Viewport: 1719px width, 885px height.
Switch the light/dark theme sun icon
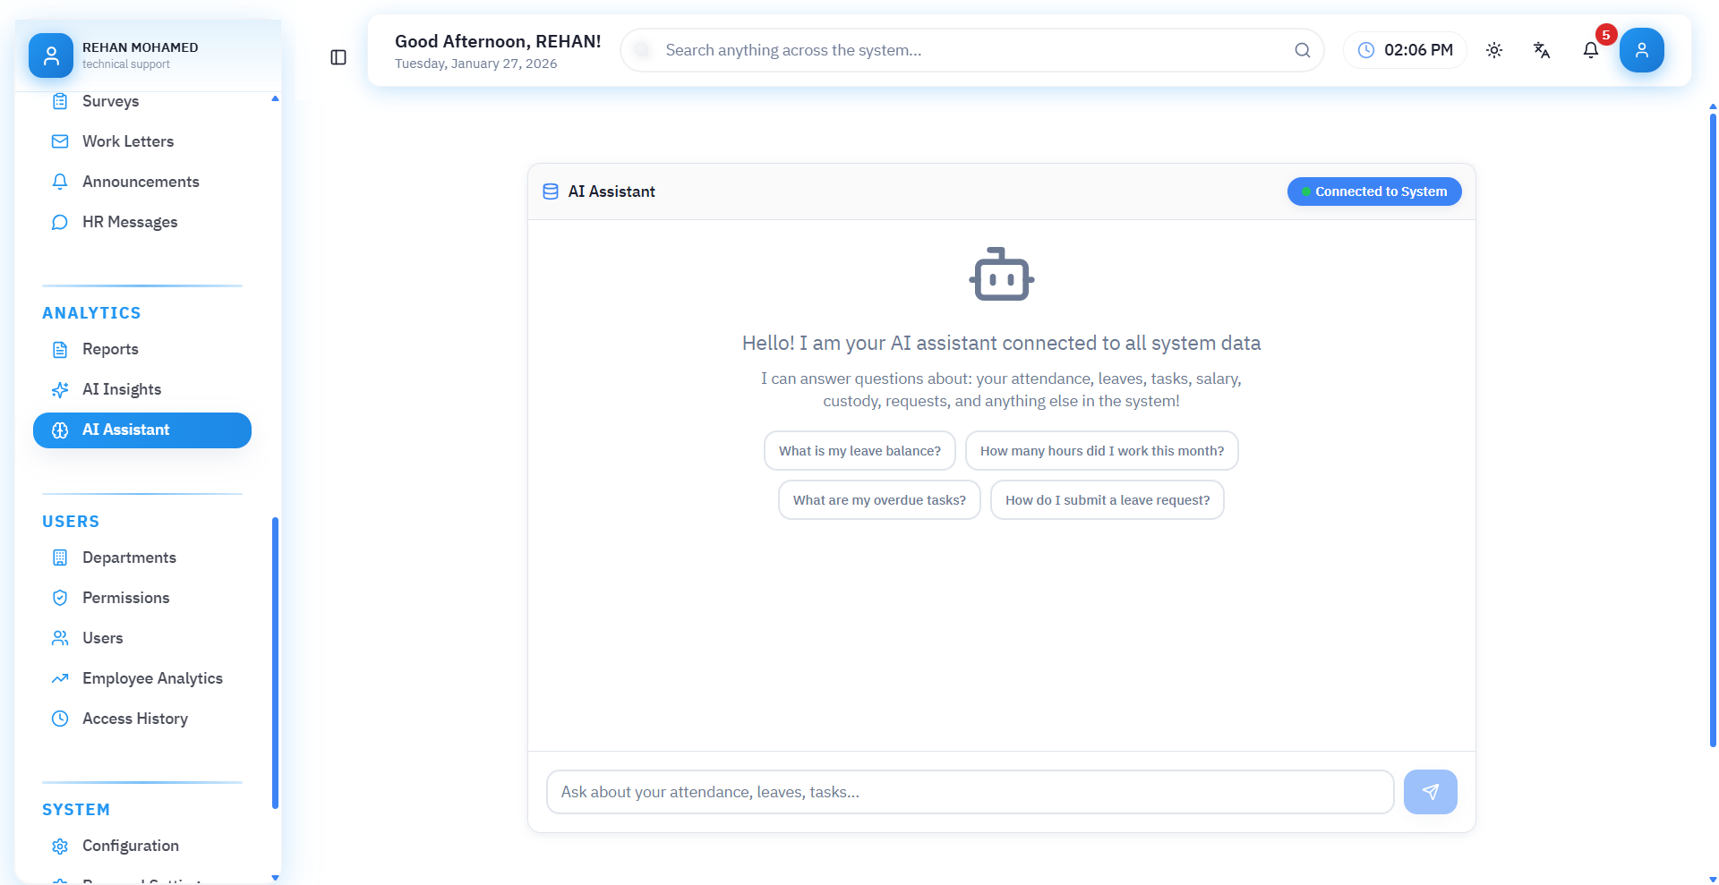click(x=1494, y=50)
